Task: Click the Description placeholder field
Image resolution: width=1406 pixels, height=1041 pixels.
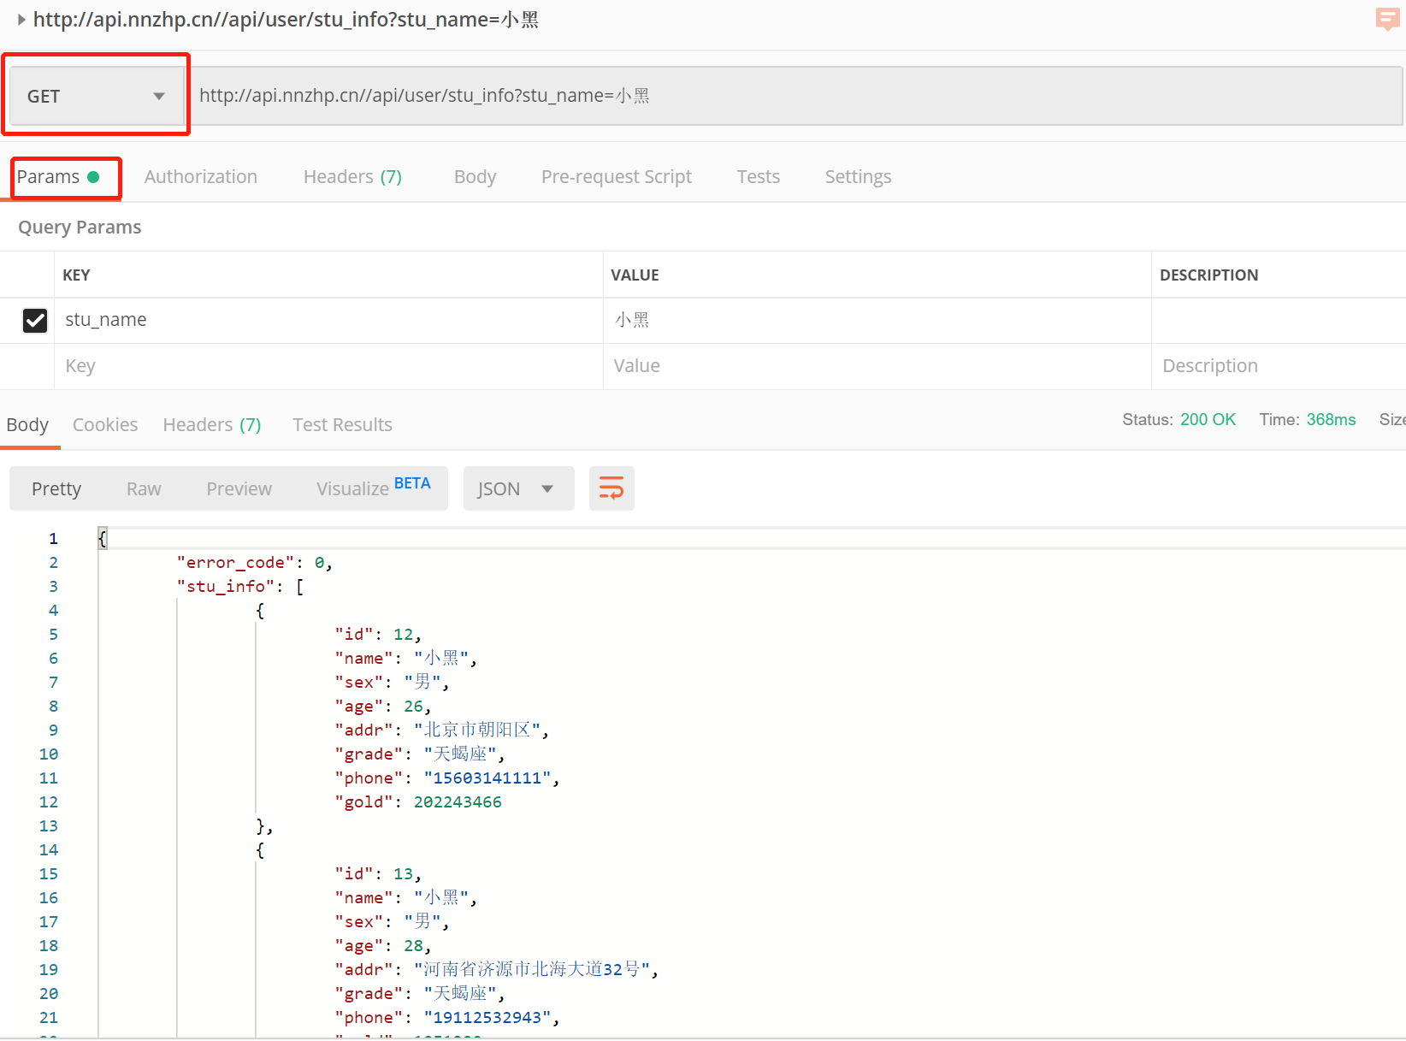Action: [x=1279, y=366]
